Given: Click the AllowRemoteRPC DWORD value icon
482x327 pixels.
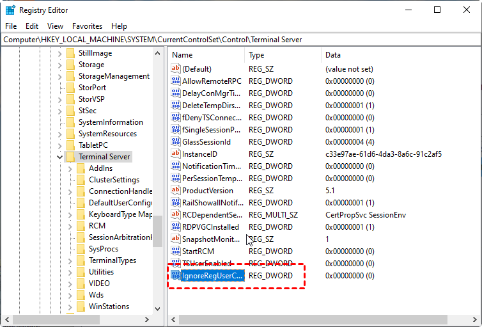Looking at the screenshot, I should (176, 81).
